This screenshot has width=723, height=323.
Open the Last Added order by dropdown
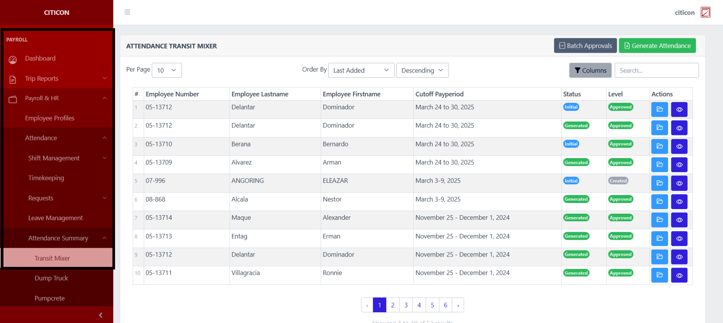point(361,70)
